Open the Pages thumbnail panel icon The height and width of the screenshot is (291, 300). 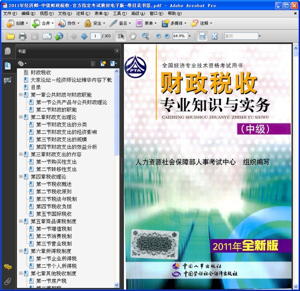[x=7, y=51]
